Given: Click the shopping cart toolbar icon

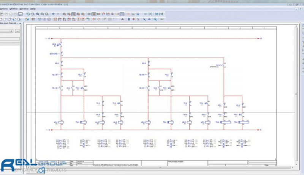Looking at the screenshot, I should coord(157,14).
